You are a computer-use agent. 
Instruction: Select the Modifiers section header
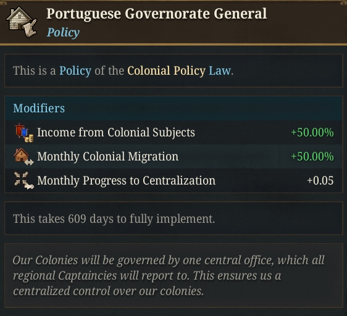[x=39, y=108]
